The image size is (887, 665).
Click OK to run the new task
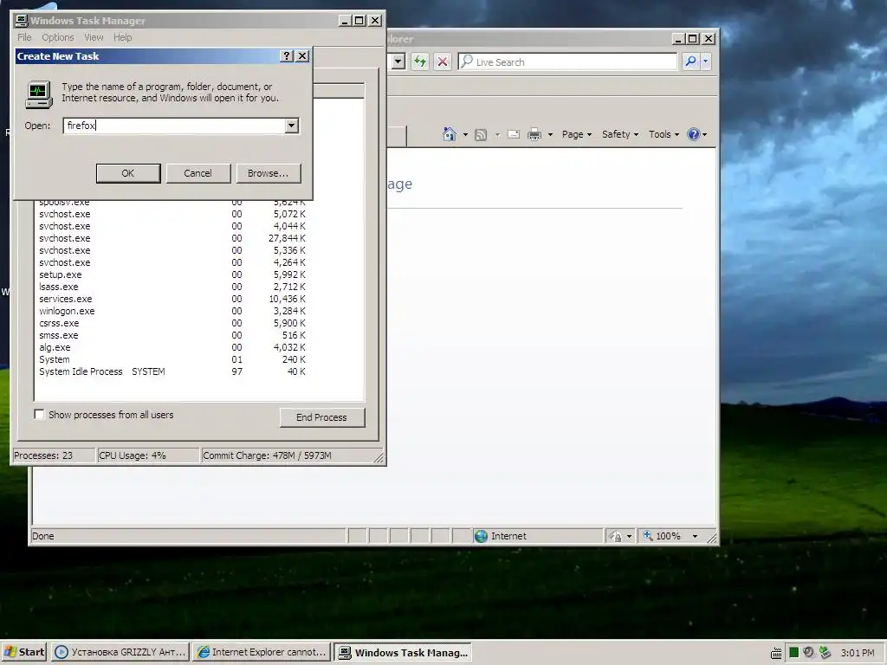click(128, 173)
